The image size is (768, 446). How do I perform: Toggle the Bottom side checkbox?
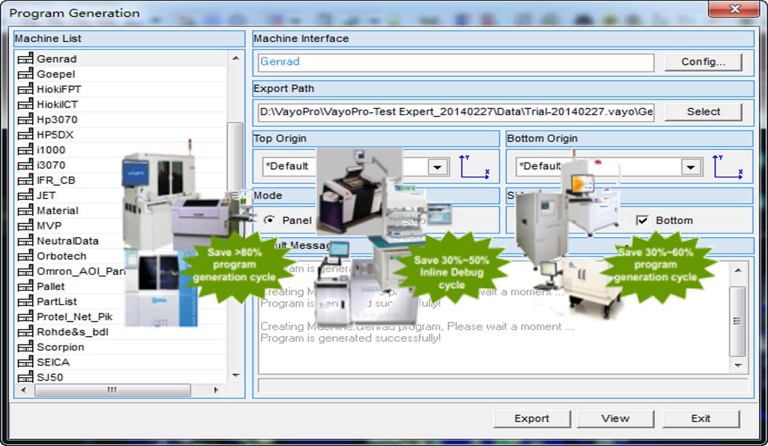tap(642, 220)
